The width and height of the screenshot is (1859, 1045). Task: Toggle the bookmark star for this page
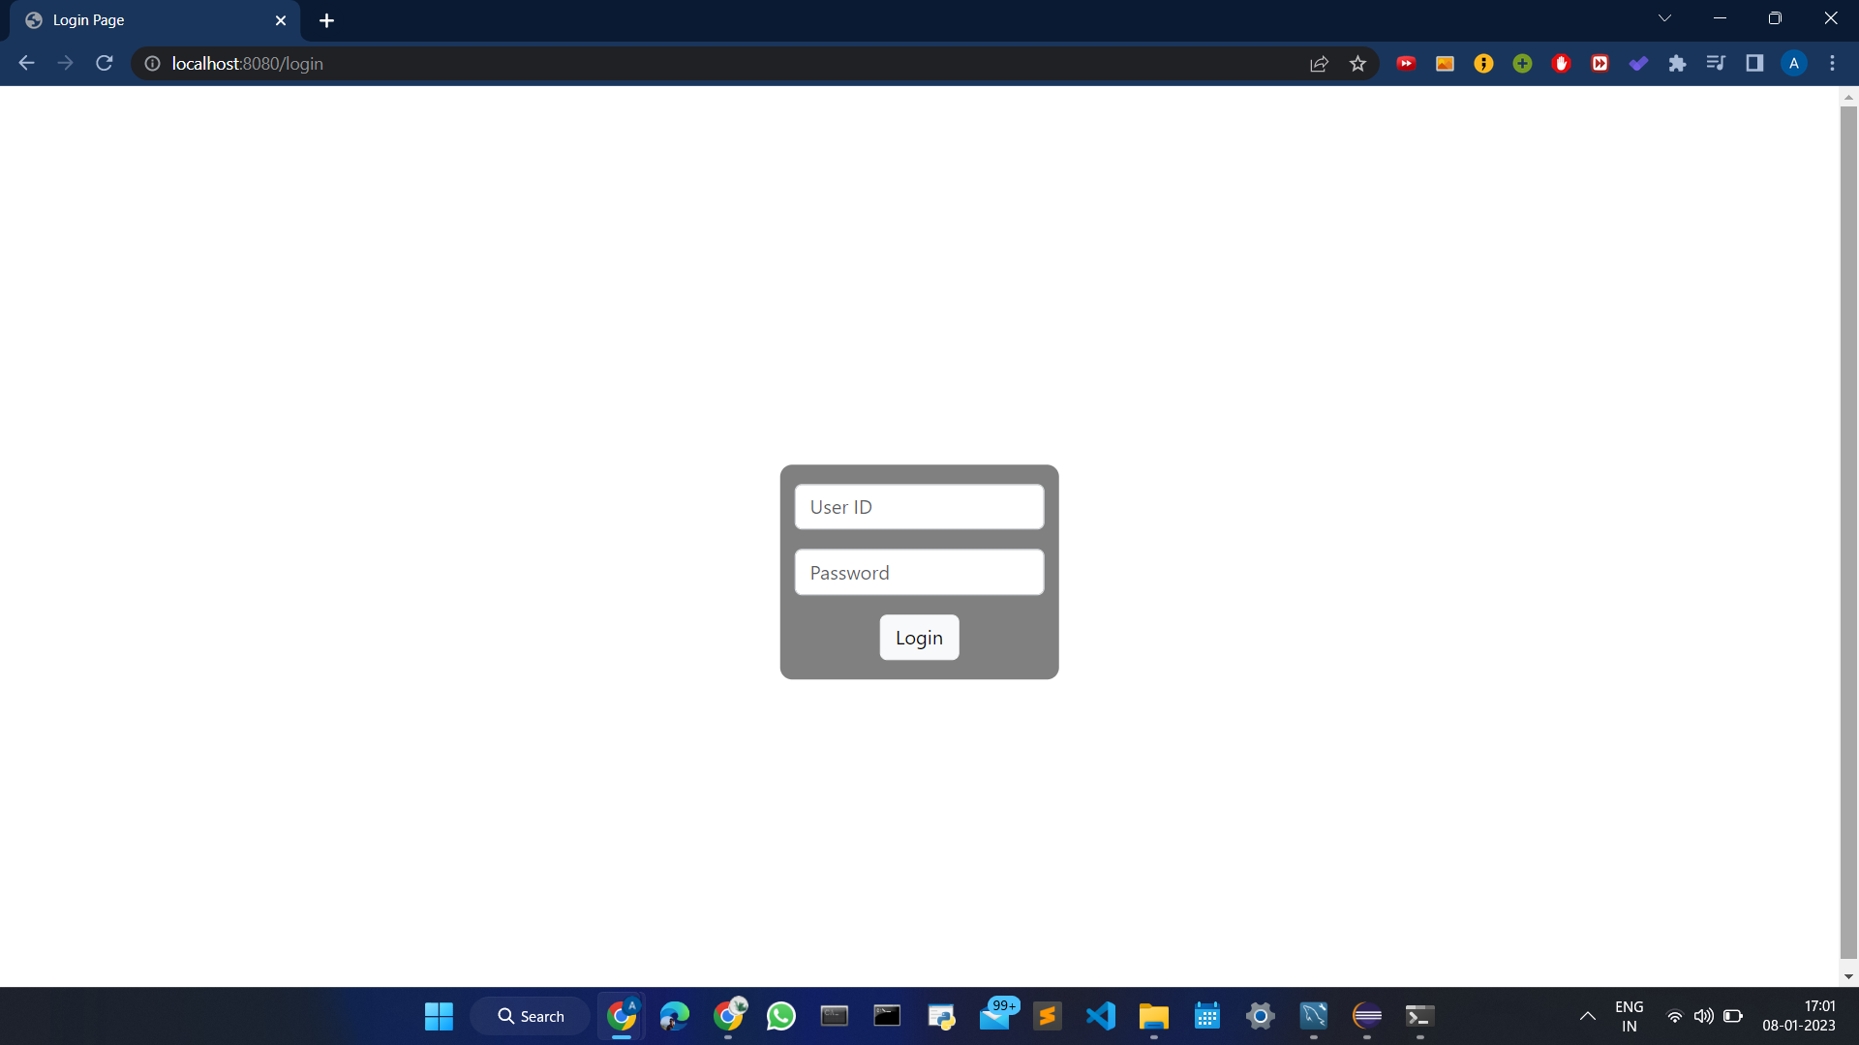point(1357,63)
